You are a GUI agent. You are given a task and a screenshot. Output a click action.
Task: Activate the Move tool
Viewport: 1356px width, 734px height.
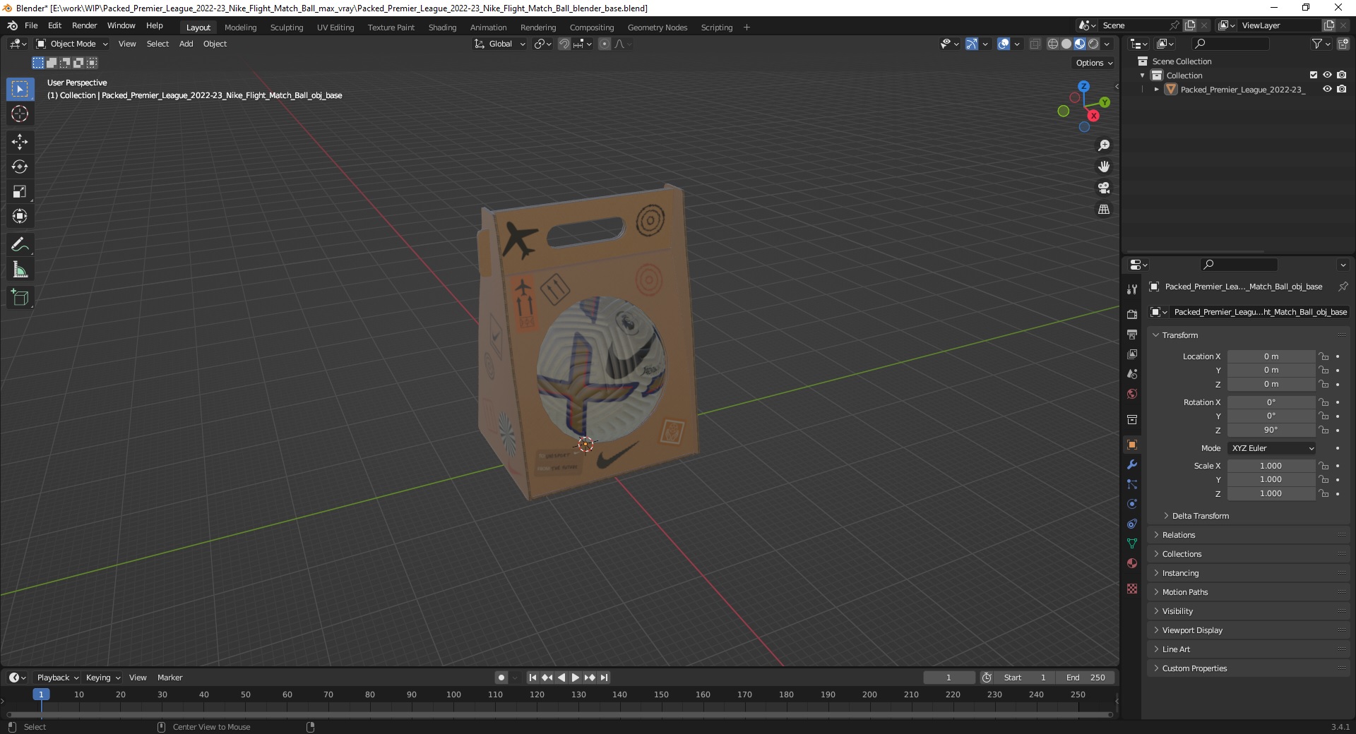20,142
